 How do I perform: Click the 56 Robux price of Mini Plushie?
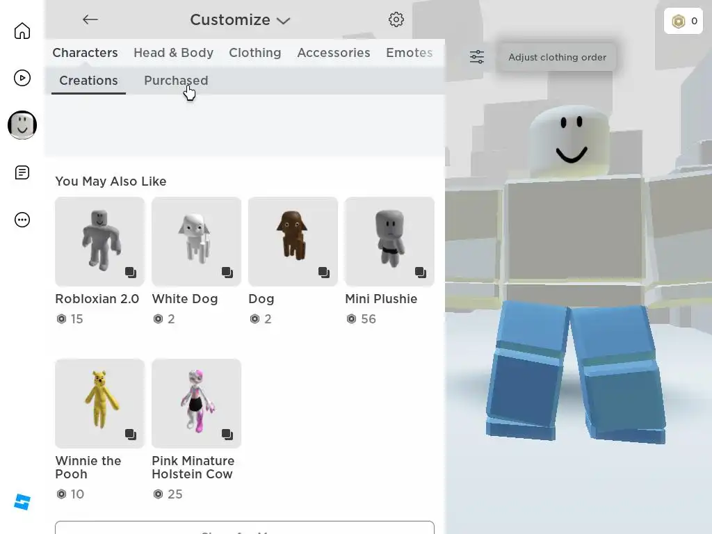(x=362, y=318)
